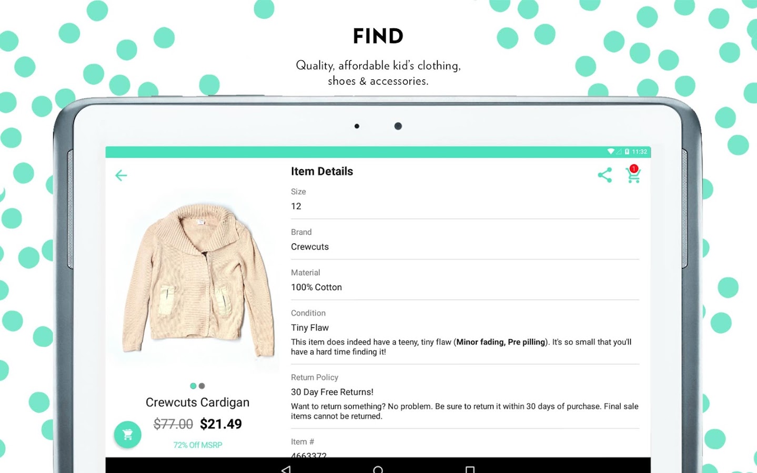Viewport: 757px width, 473px height.
Task: Tap the red cart badge showing 1
Action: pos(634,169)
